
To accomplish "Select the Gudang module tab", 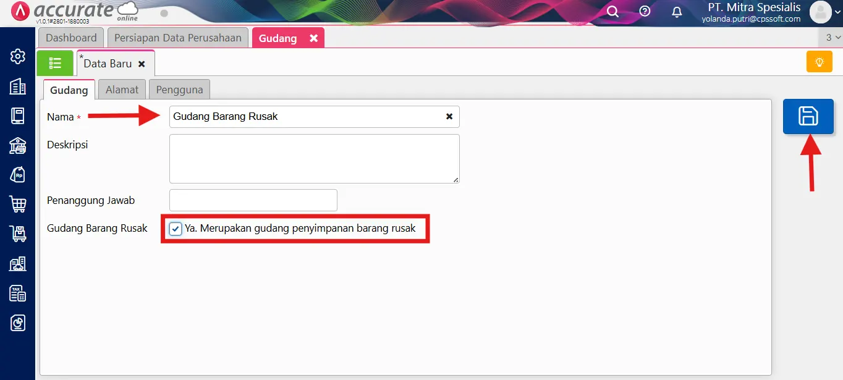I will [x=278, y=38].
